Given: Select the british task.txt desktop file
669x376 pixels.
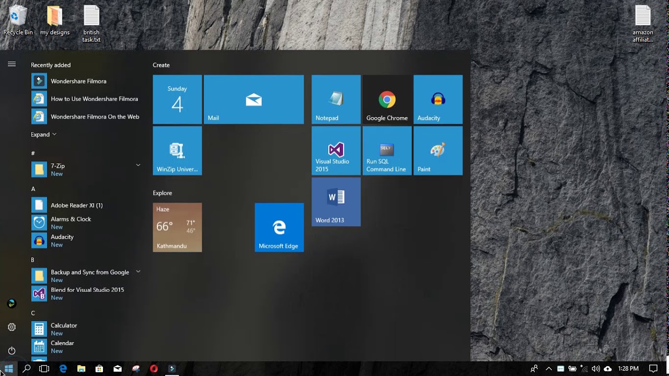Looking at the screenshot, I should (x=91, y=24).
